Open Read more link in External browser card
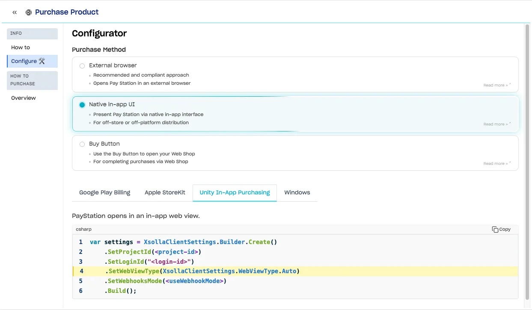Image resolution: width=532 pixels, height=310 pixels. 497,85
